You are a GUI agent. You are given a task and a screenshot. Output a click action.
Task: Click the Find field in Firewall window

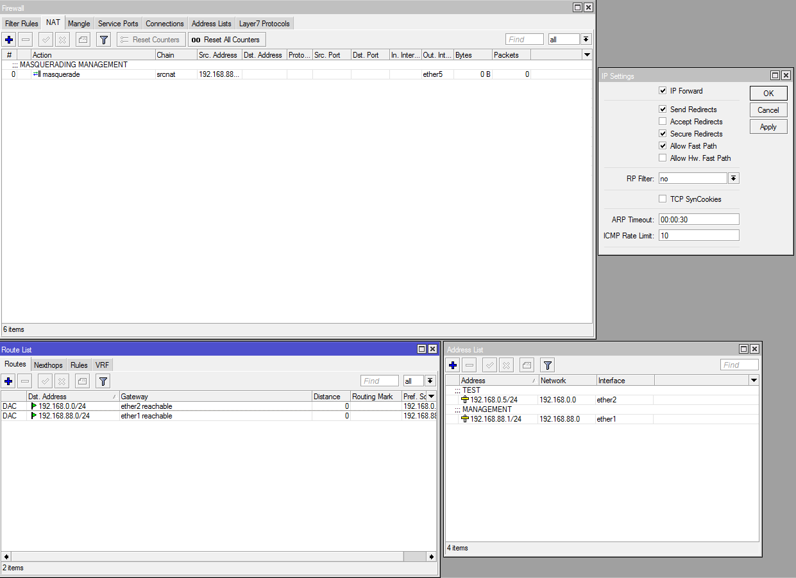525,40
